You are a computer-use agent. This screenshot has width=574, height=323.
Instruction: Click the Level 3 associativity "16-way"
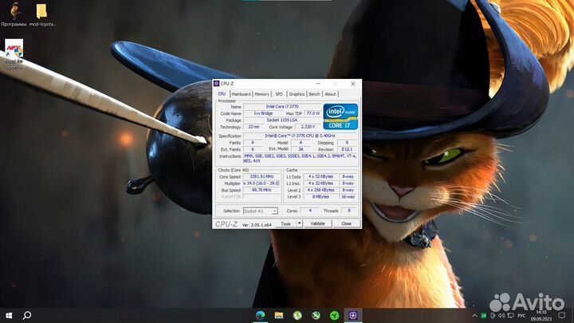(x=348, y=197)
